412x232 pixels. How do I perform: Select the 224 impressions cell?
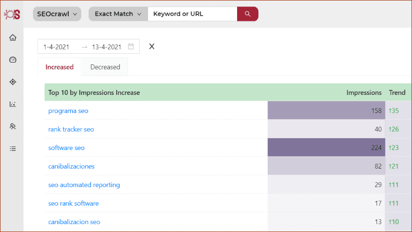(326, 147)
